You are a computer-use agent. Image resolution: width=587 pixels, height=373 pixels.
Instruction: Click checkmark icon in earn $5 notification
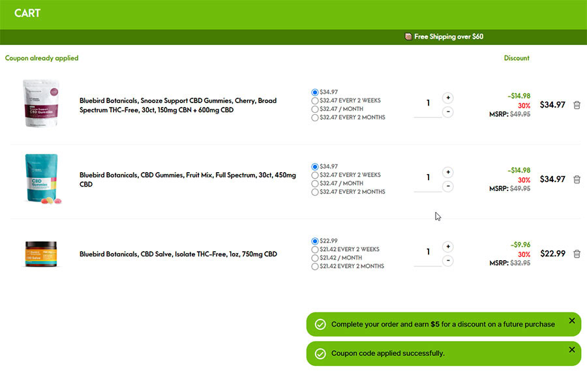320,324
